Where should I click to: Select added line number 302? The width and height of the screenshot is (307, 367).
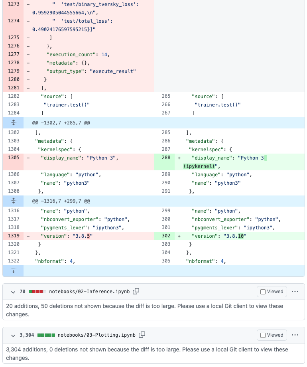click(166, 236)
